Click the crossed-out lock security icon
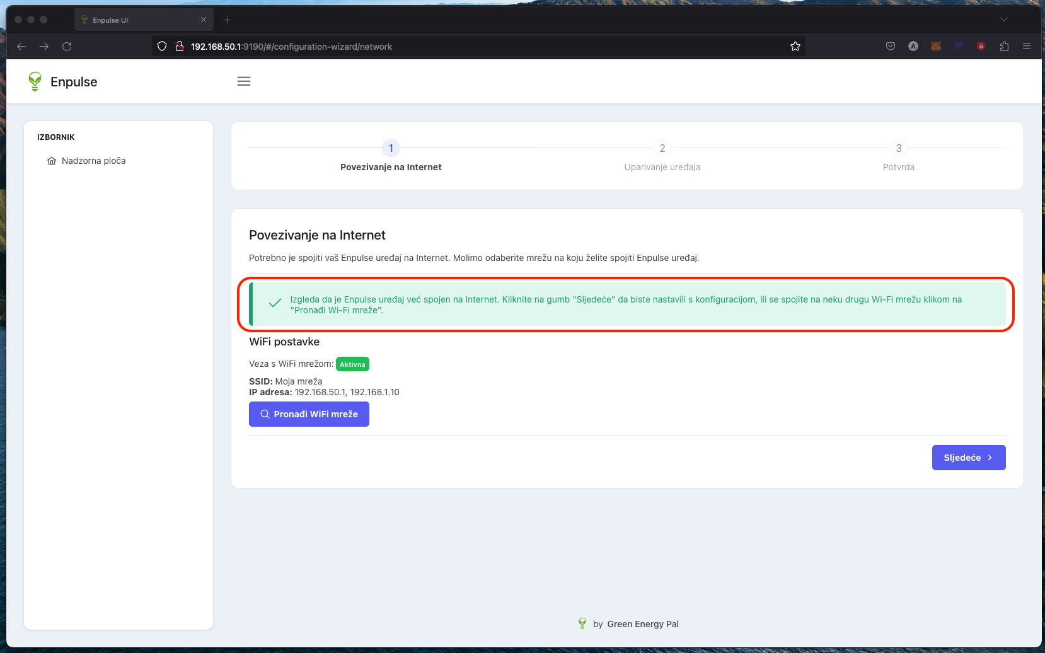The width and height of the screenshot is (1045, 653). [178, 46]
